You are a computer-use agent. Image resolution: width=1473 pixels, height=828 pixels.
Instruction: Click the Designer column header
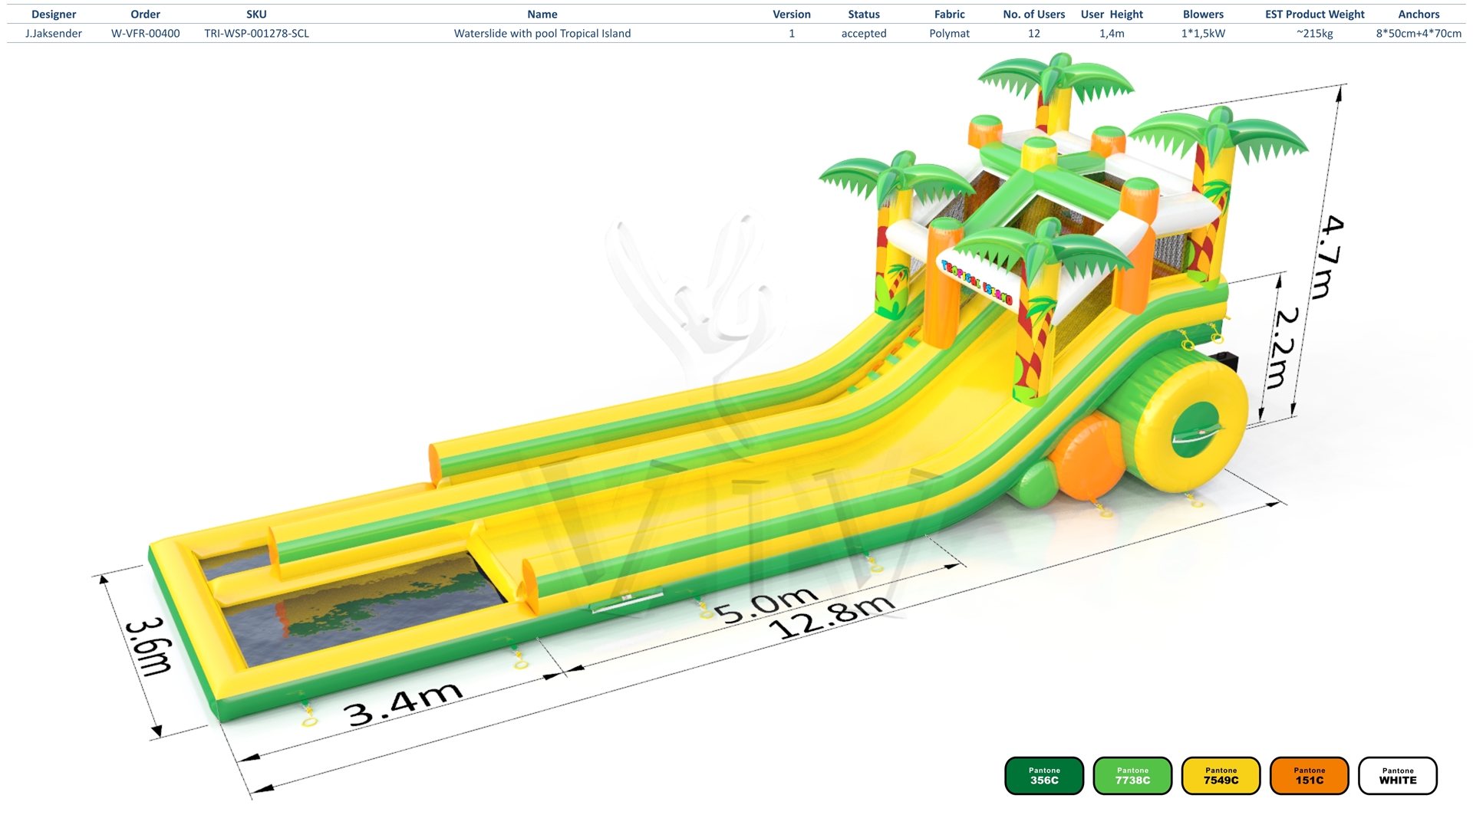54,14
